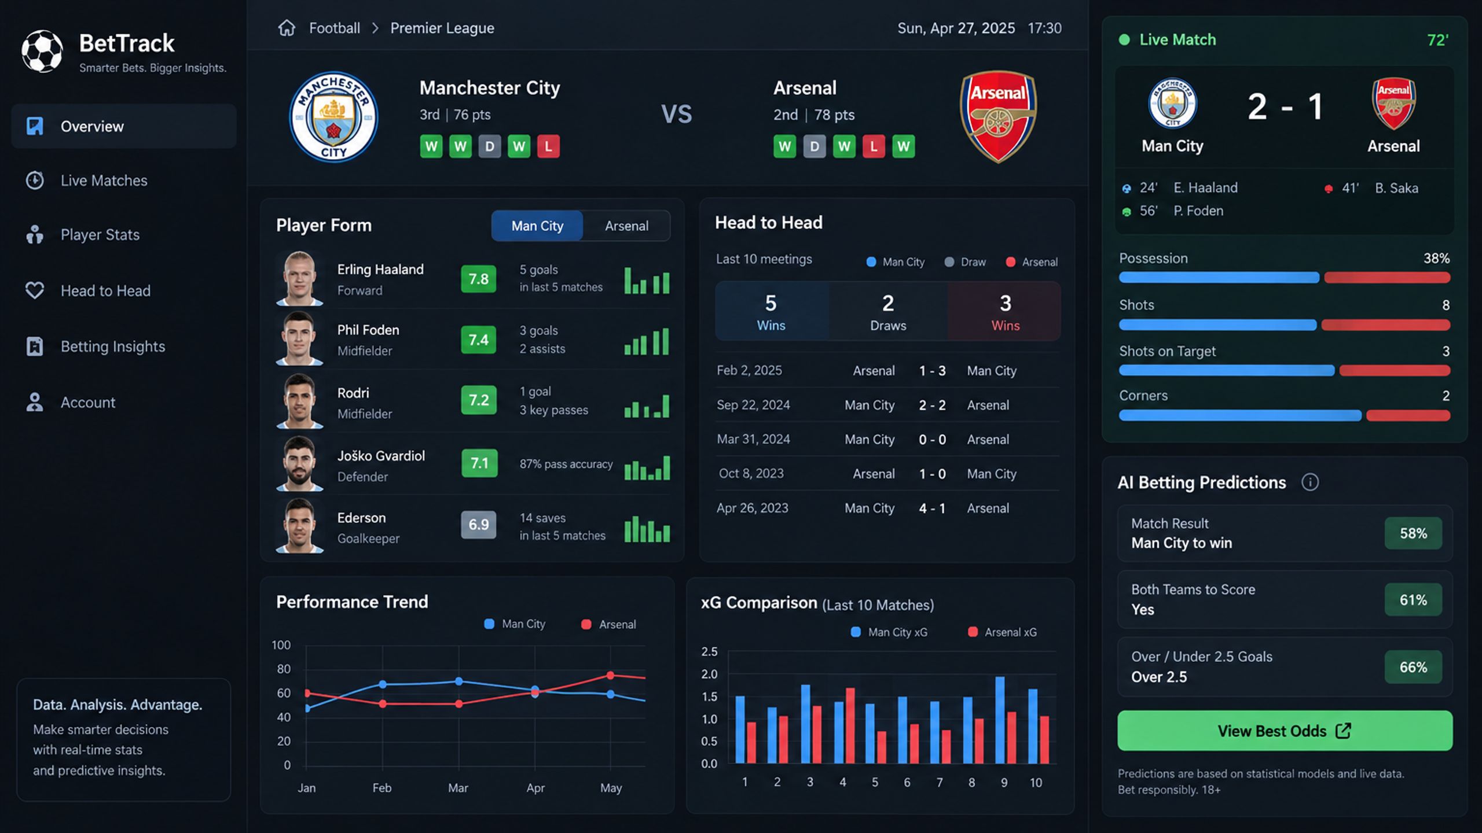This screenshot has width=1482, height=833.
Task: Open the Overview sidebar icon
Action: click(x=35, y=126)
